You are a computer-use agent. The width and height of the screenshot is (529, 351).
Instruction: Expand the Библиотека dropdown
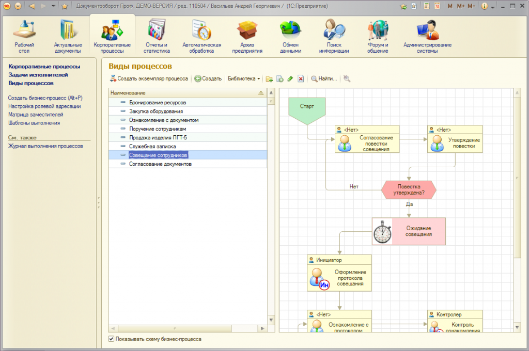tap(244, 79)
